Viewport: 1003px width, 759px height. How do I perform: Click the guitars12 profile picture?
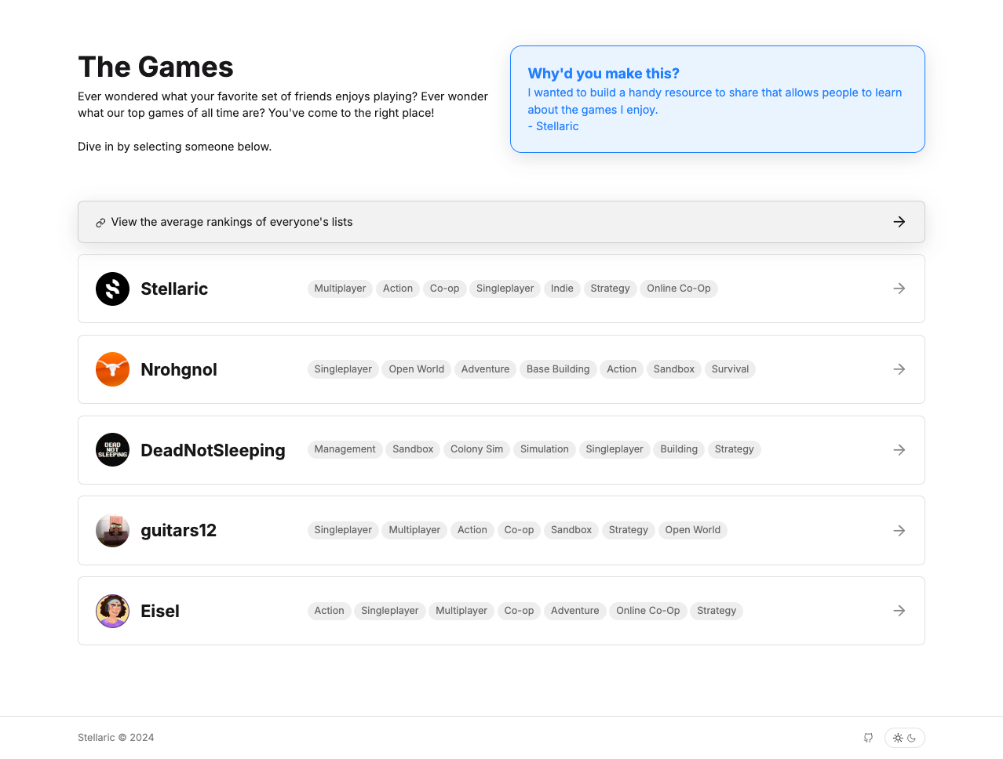(x=112, y=531)
